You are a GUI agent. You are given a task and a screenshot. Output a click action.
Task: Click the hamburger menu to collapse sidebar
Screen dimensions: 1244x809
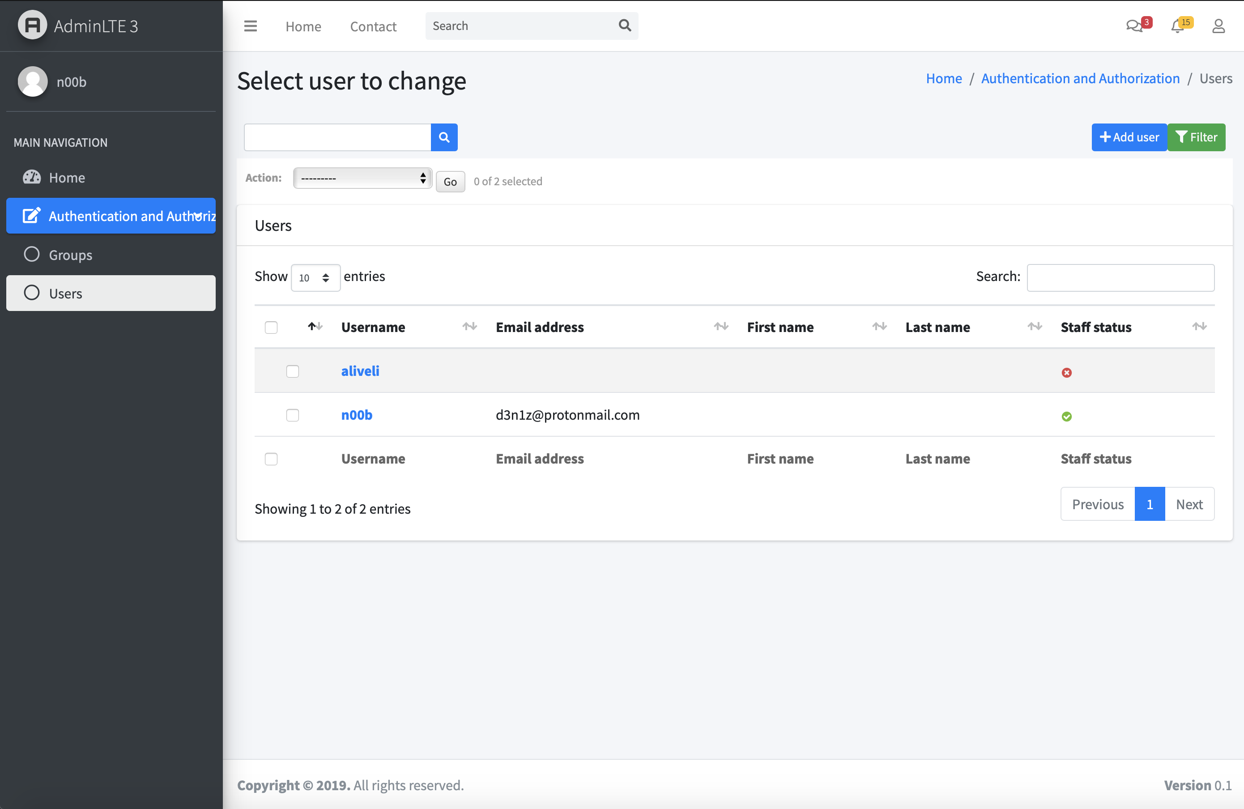(251, 26)
